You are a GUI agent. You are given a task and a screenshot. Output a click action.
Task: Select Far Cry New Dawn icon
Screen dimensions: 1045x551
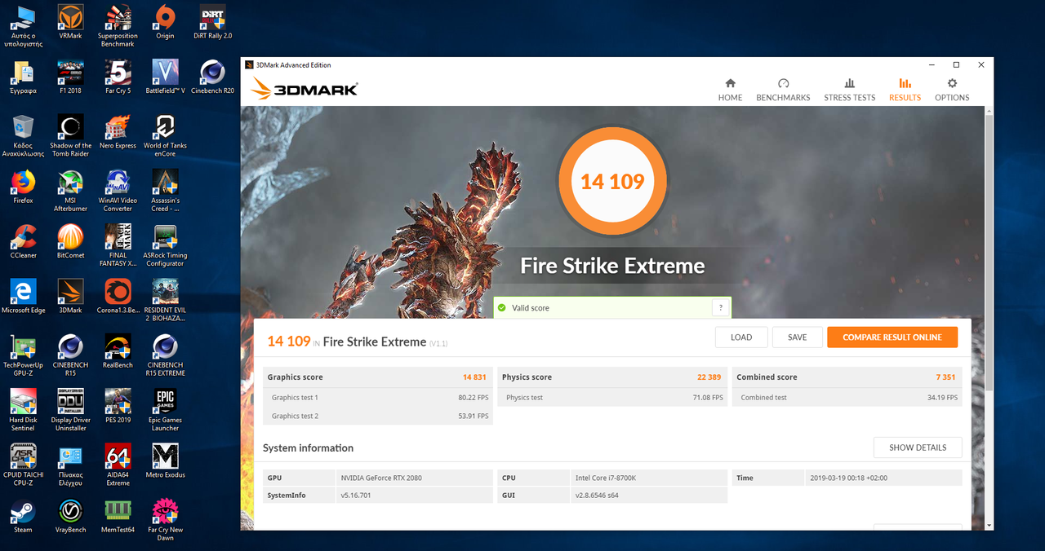[165, 519]
